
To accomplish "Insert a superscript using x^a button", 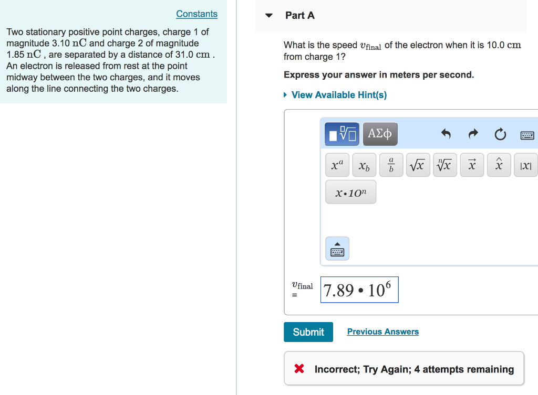I will pos(337,164).
